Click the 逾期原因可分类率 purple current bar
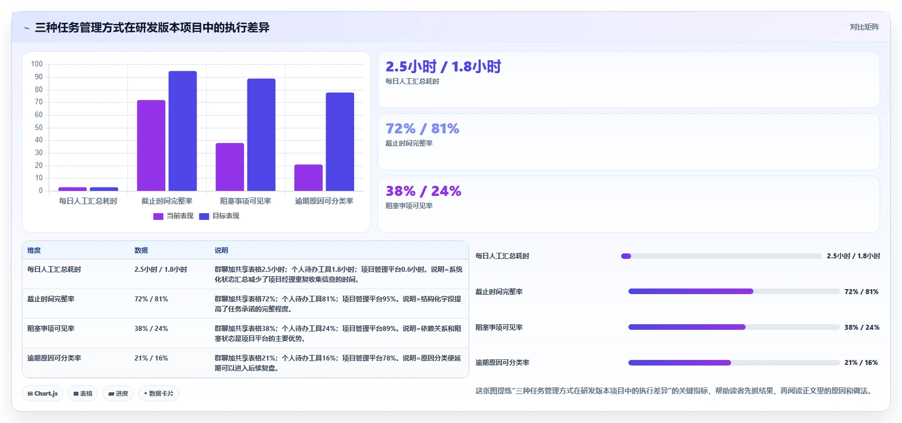 coord(308,177)
